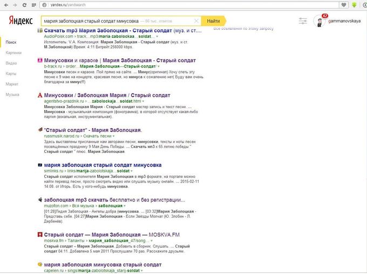This screenshot has width=367, height=274.
Task: Switch to Картинки section
Action: [13, 53]
